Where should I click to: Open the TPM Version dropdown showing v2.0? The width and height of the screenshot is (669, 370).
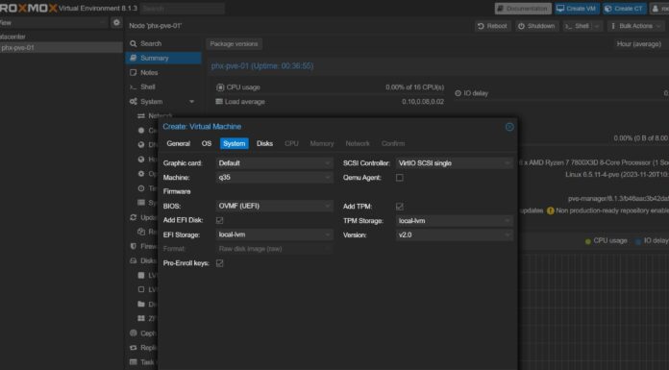coord(508,234)
